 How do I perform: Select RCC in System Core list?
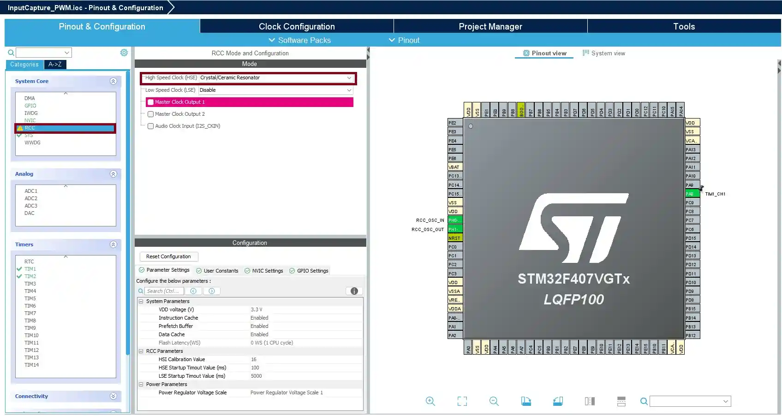66,128
